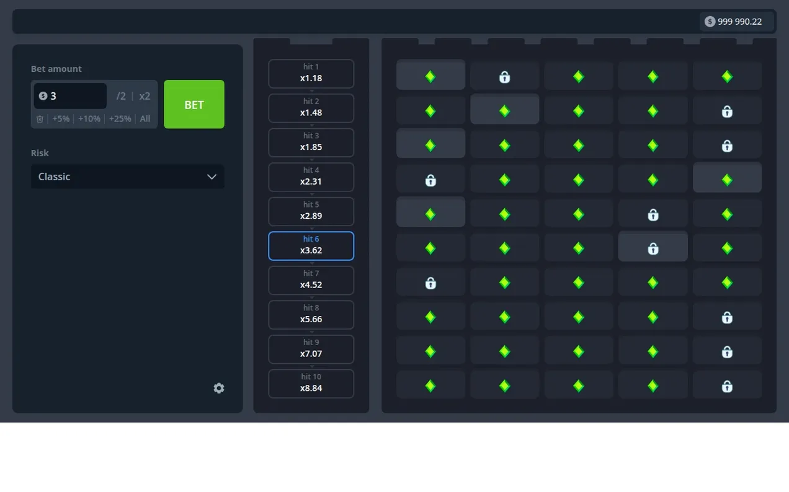The width and height of the screenshot is (789, 492).
Task: Focus the bet amount input field
Action: 70,96
